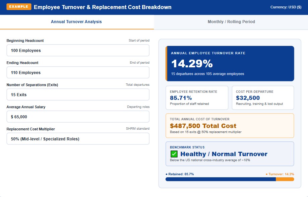Click the '15 departures across 105 average employees' text
The image size is (308, 197).
[x=208, y=74]
